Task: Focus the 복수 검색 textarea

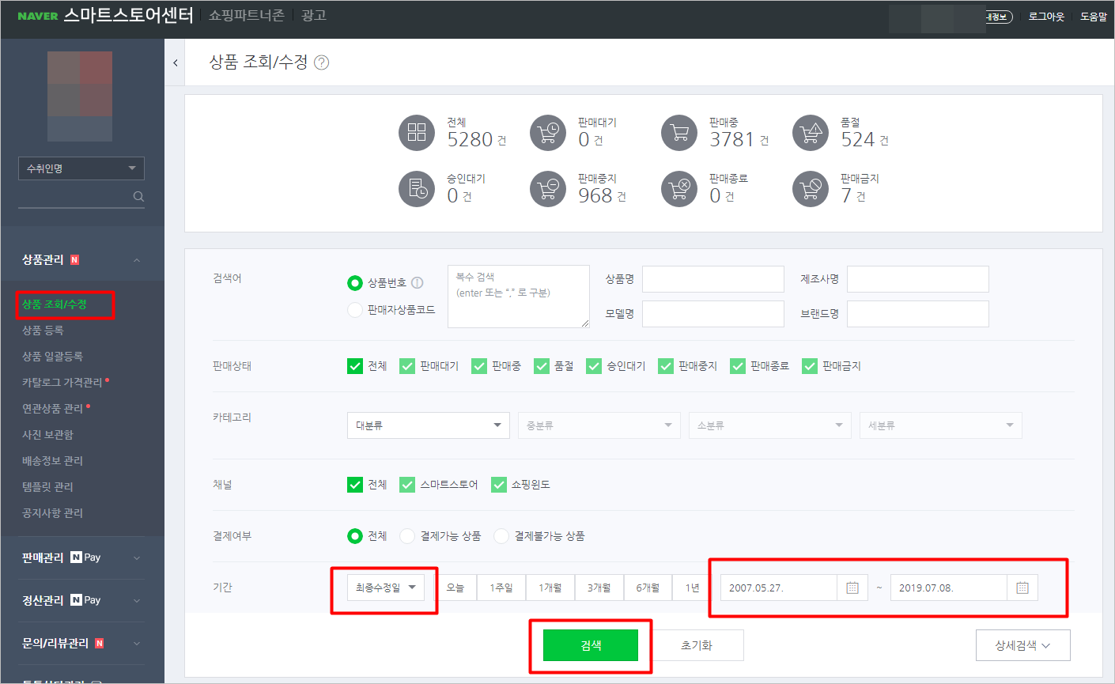Action: click(x=519, y=297)
